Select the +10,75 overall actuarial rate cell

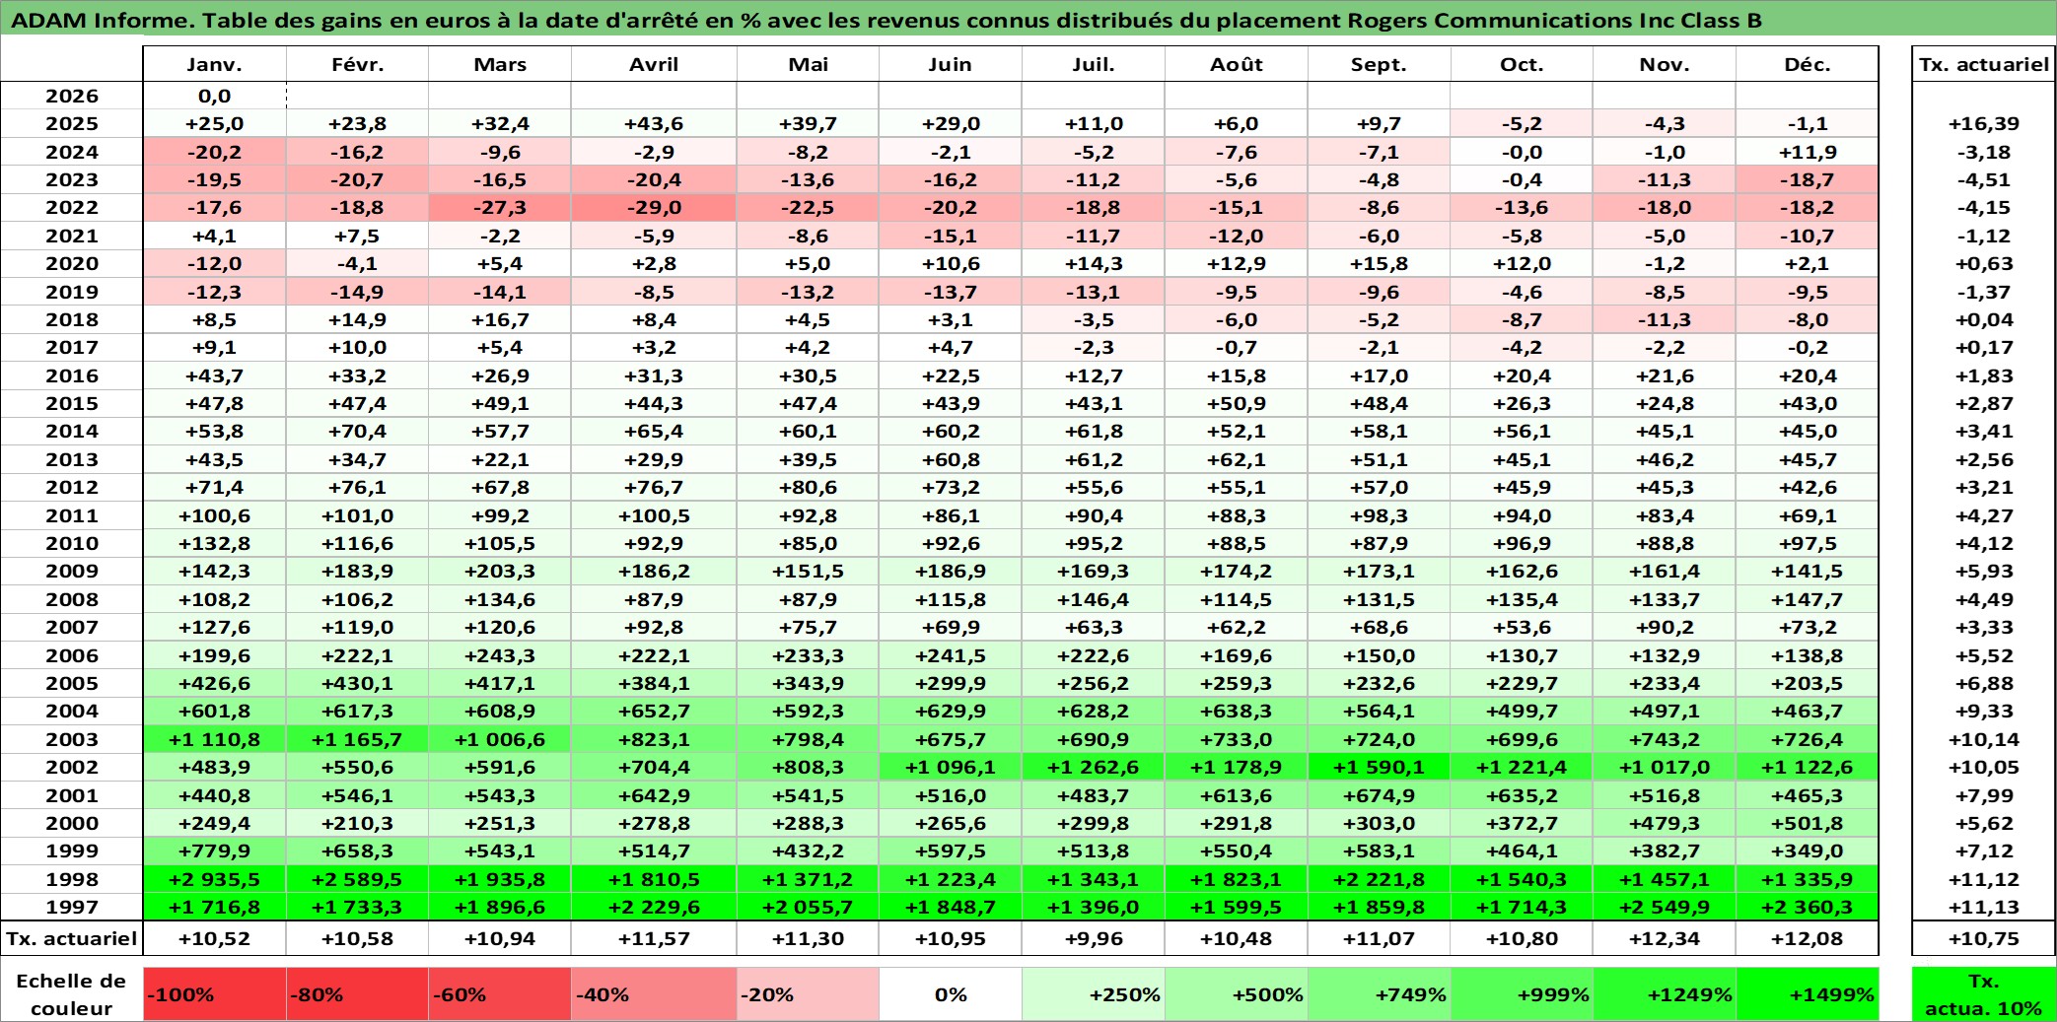pos(1984,938)
